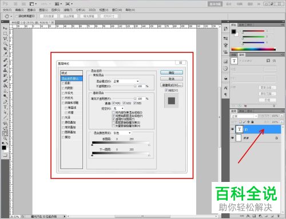
Task: Select the Move tool
Action: point(5,28)
